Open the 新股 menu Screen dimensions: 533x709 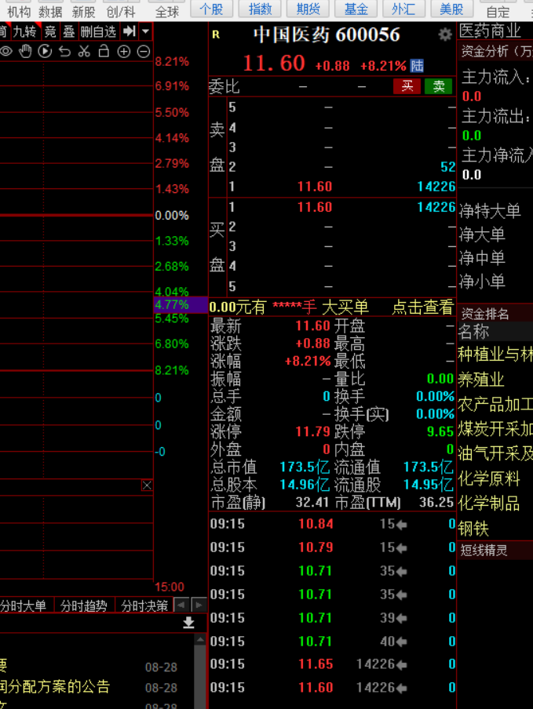click(84, 11)
